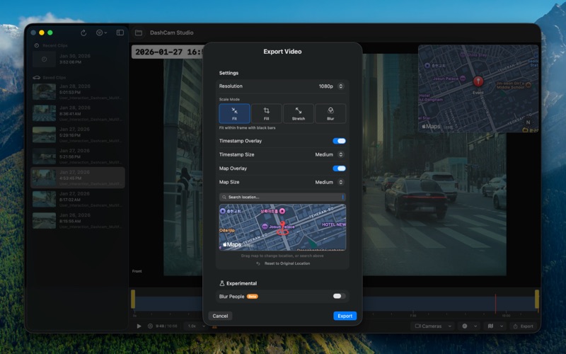Viewport: 566px width, 354px height.
Task: Click the map icon in the bottom toolbar
Action: 490,326
